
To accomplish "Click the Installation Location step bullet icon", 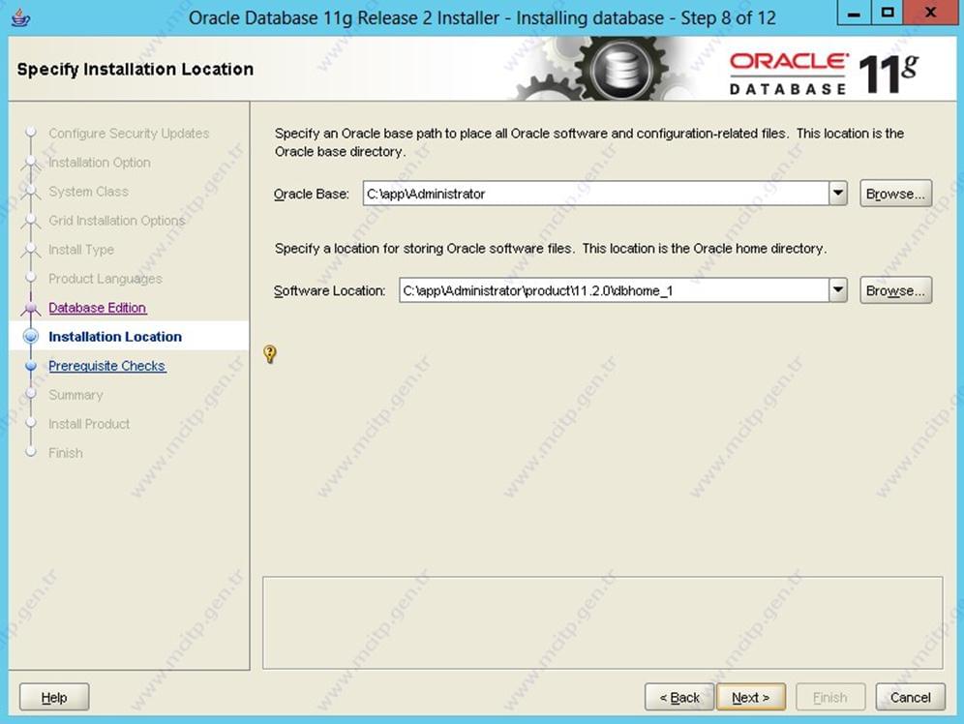I will point(31,336).
